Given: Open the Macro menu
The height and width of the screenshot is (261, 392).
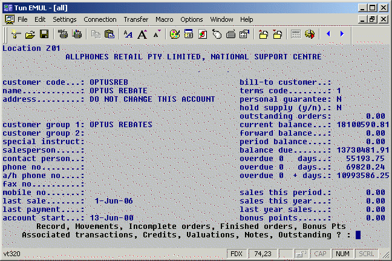Looking at the screenshot, I should click(x=165, y=19).
